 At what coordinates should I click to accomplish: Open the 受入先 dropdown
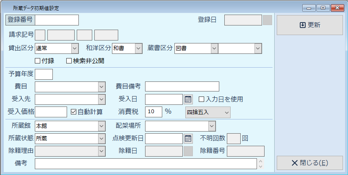click(x=101, y=99)
